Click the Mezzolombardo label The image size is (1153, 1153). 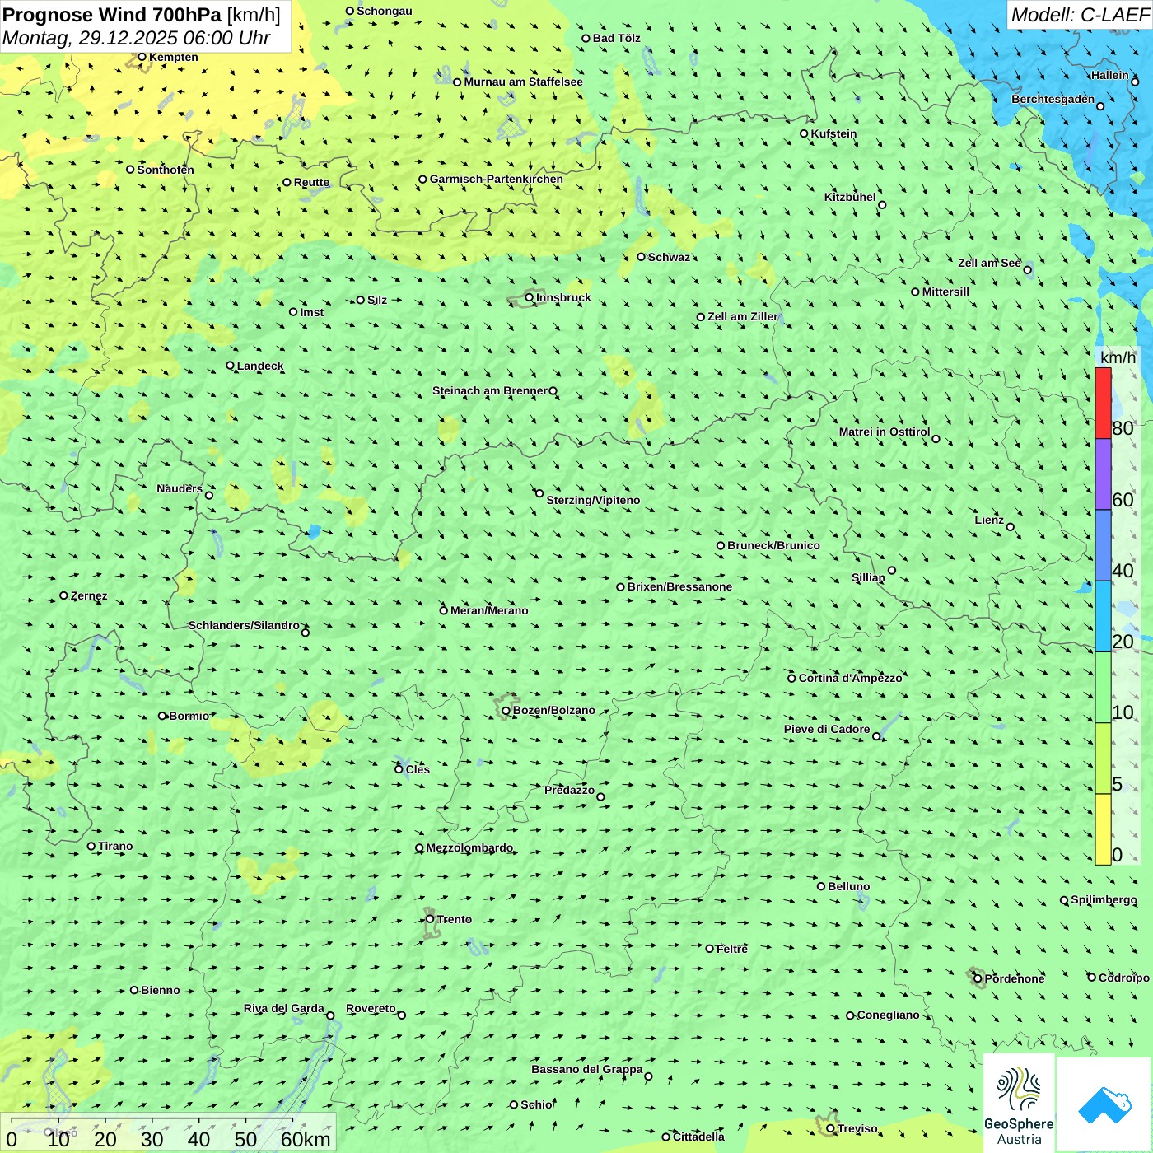pos(469,847)
